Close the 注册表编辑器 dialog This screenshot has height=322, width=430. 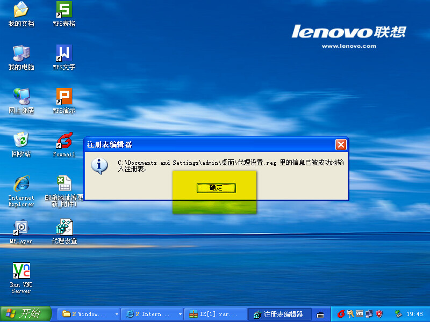click(340, 144)
